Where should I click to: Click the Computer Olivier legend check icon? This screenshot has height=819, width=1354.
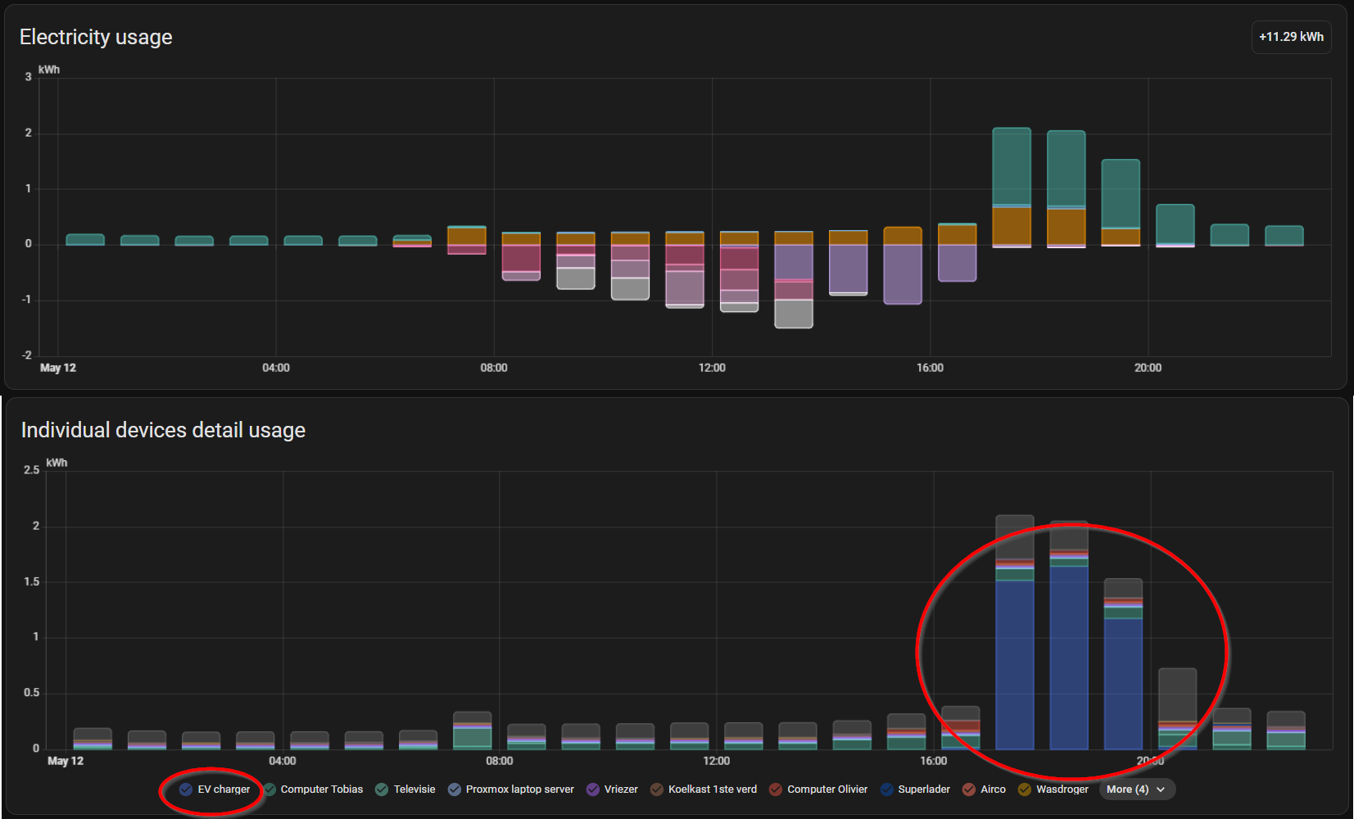775,790
